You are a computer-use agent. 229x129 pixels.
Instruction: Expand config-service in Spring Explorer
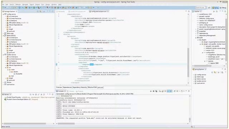click(194, 75)
